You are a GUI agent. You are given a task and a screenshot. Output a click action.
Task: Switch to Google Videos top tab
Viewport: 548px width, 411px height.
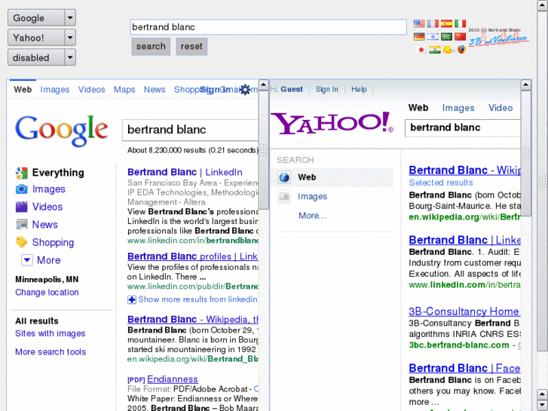(x=91, y=90)
